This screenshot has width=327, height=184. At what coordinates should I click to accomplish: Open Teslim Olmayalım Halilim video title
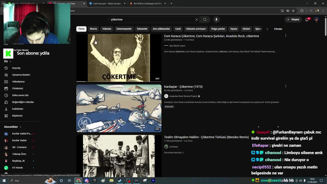click(x=206, y=137)
